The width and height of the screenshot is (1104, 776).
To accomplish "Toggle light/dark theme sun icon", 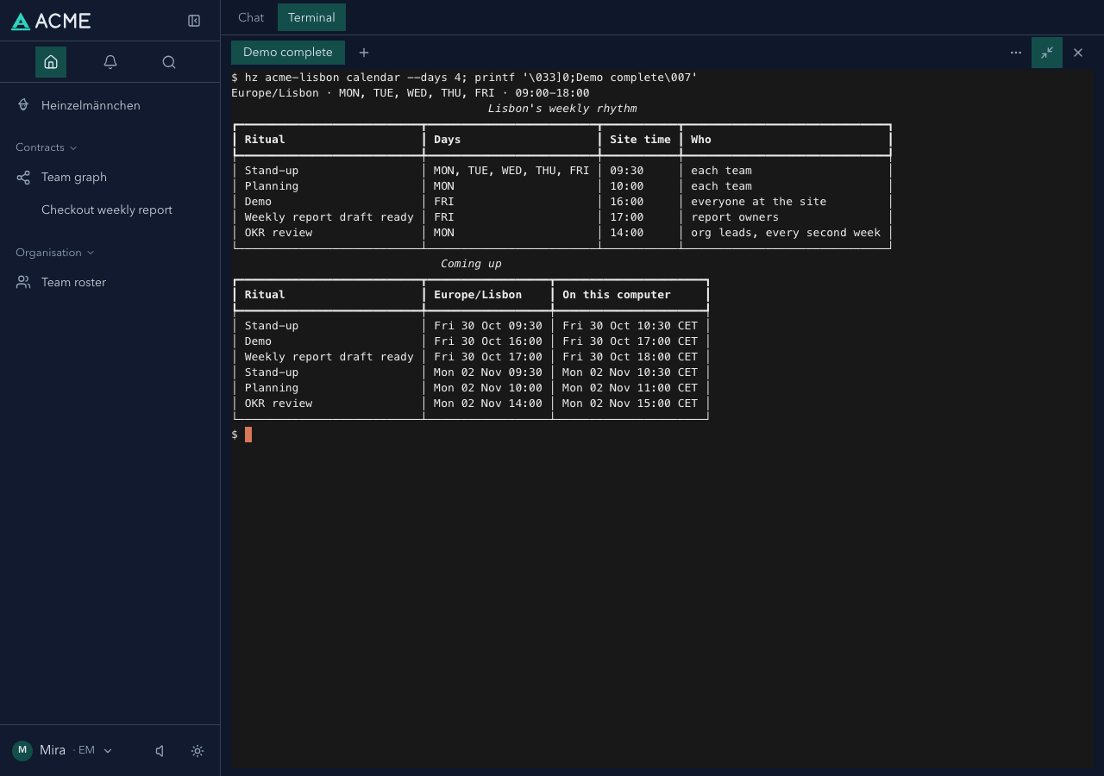I will point(198,751).
